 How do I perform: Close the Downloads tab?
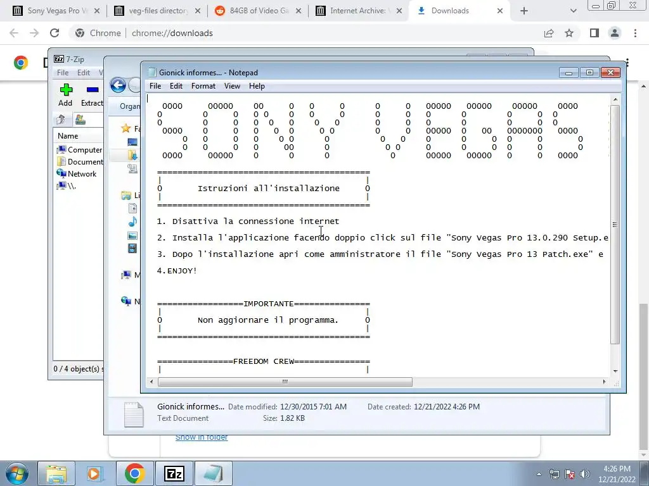pos(500,11)
